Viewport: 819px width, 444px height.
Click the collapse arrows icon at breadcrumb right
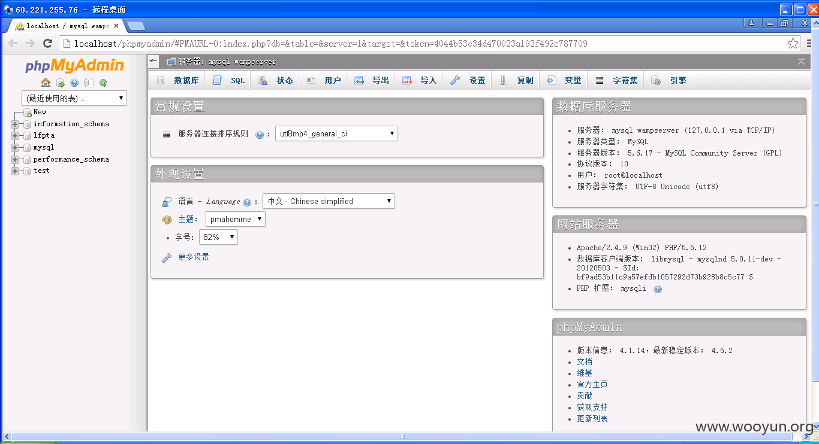pyautogui.click(x=801, y=62)
